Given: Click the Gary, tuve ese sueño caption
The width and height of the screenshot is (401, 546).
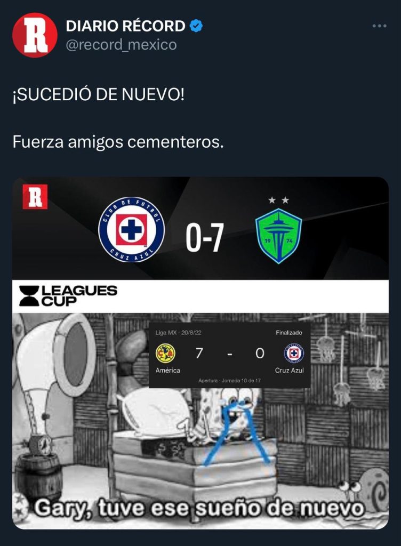Looking at the screenshot, I should [199, 509].
